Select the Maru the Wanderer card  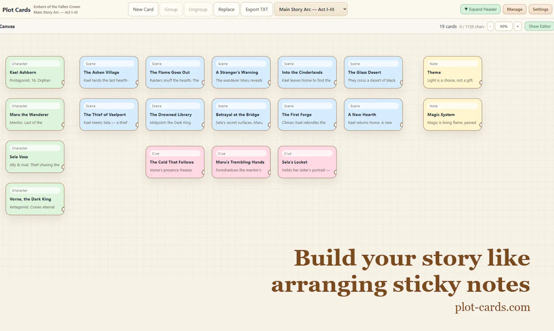pyautogui.click(x=35, y=114)
